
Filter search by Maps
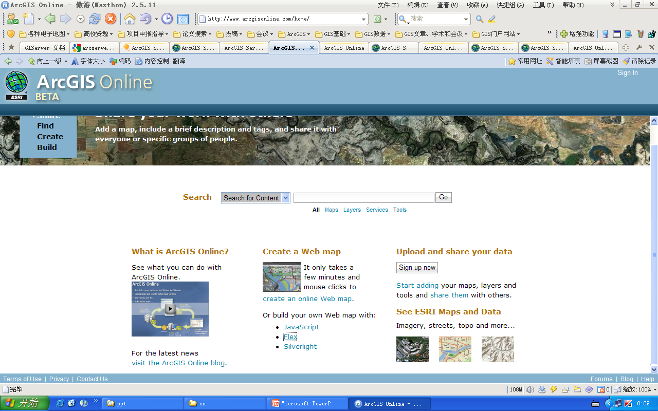332,210
